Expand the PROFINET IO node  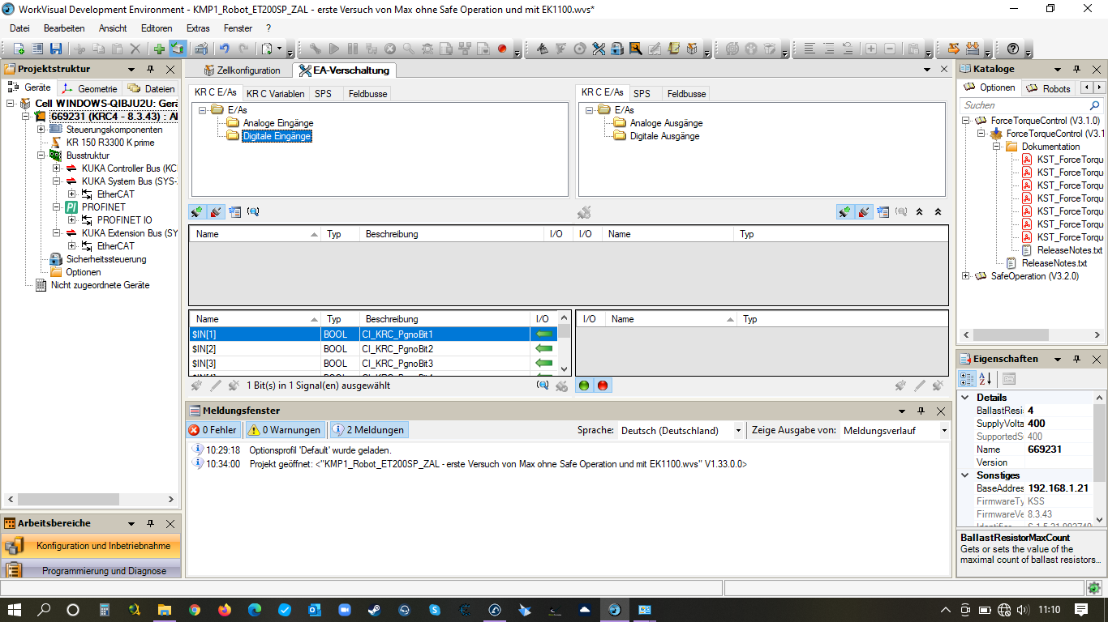click(72, 220)
